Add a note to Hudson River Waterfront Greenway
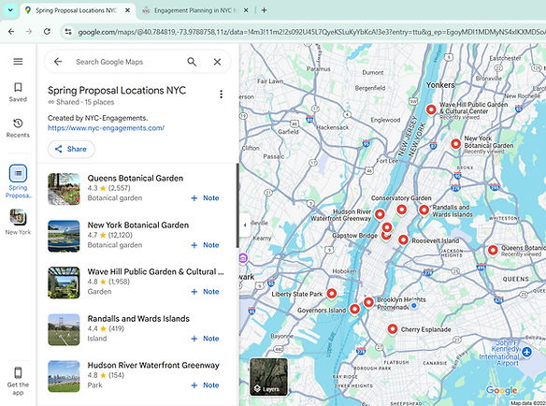 (x=206, y=385)
